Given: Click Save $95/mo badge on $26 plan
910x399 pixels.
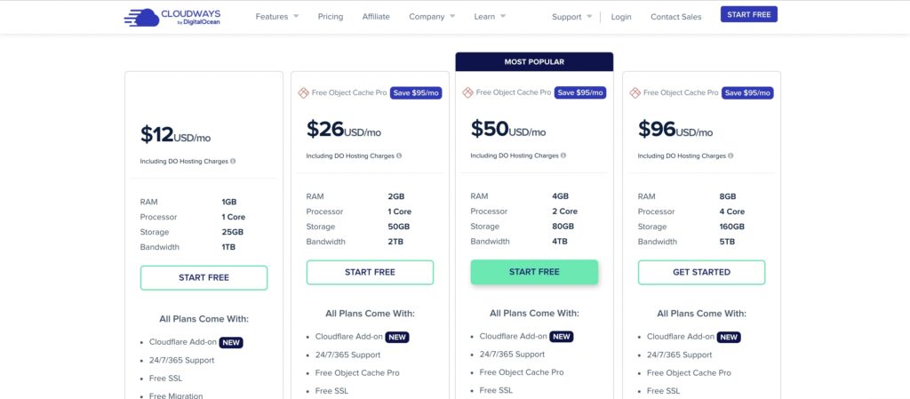Looking at the screenshot, I should 416,92.
